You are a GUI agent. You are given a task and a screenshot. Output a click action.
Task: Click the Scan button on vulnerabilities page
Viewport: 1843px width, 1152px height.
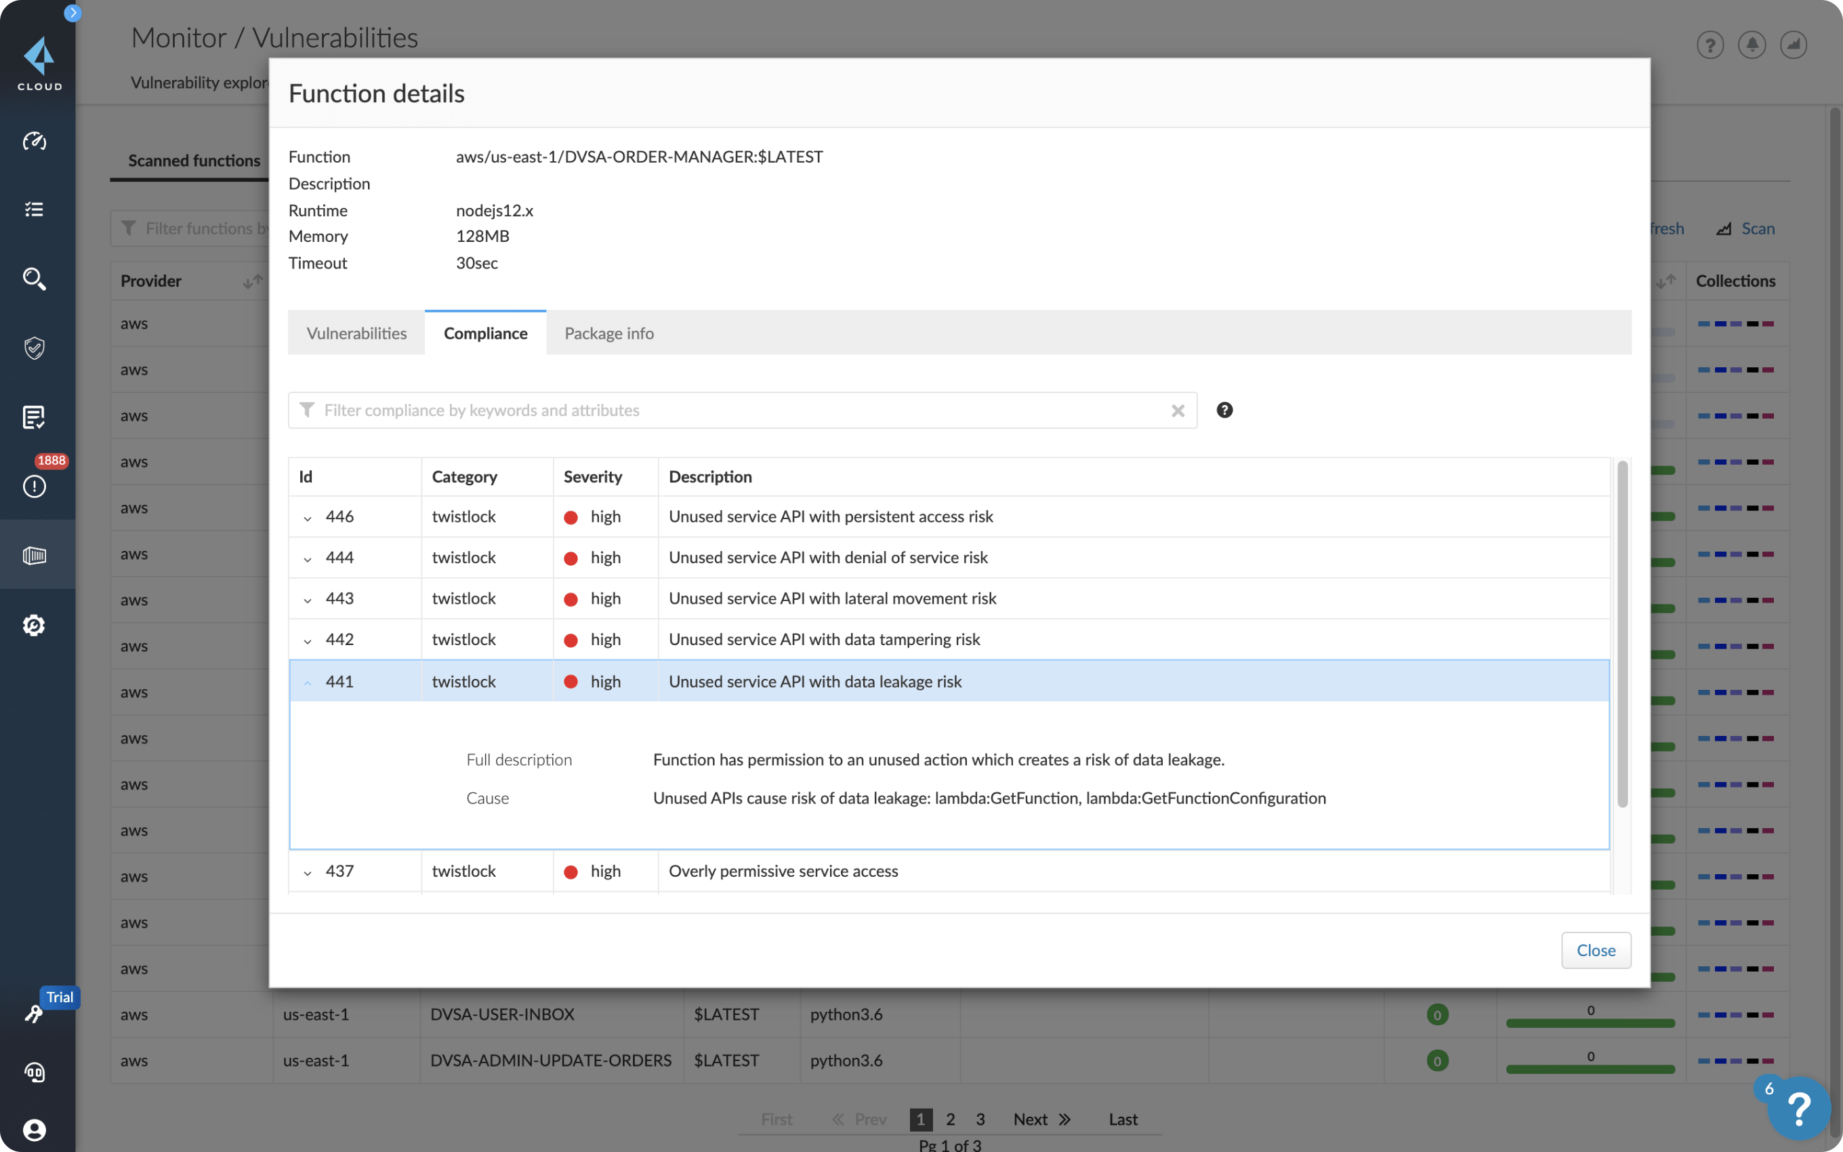(x=1756, y=228)
